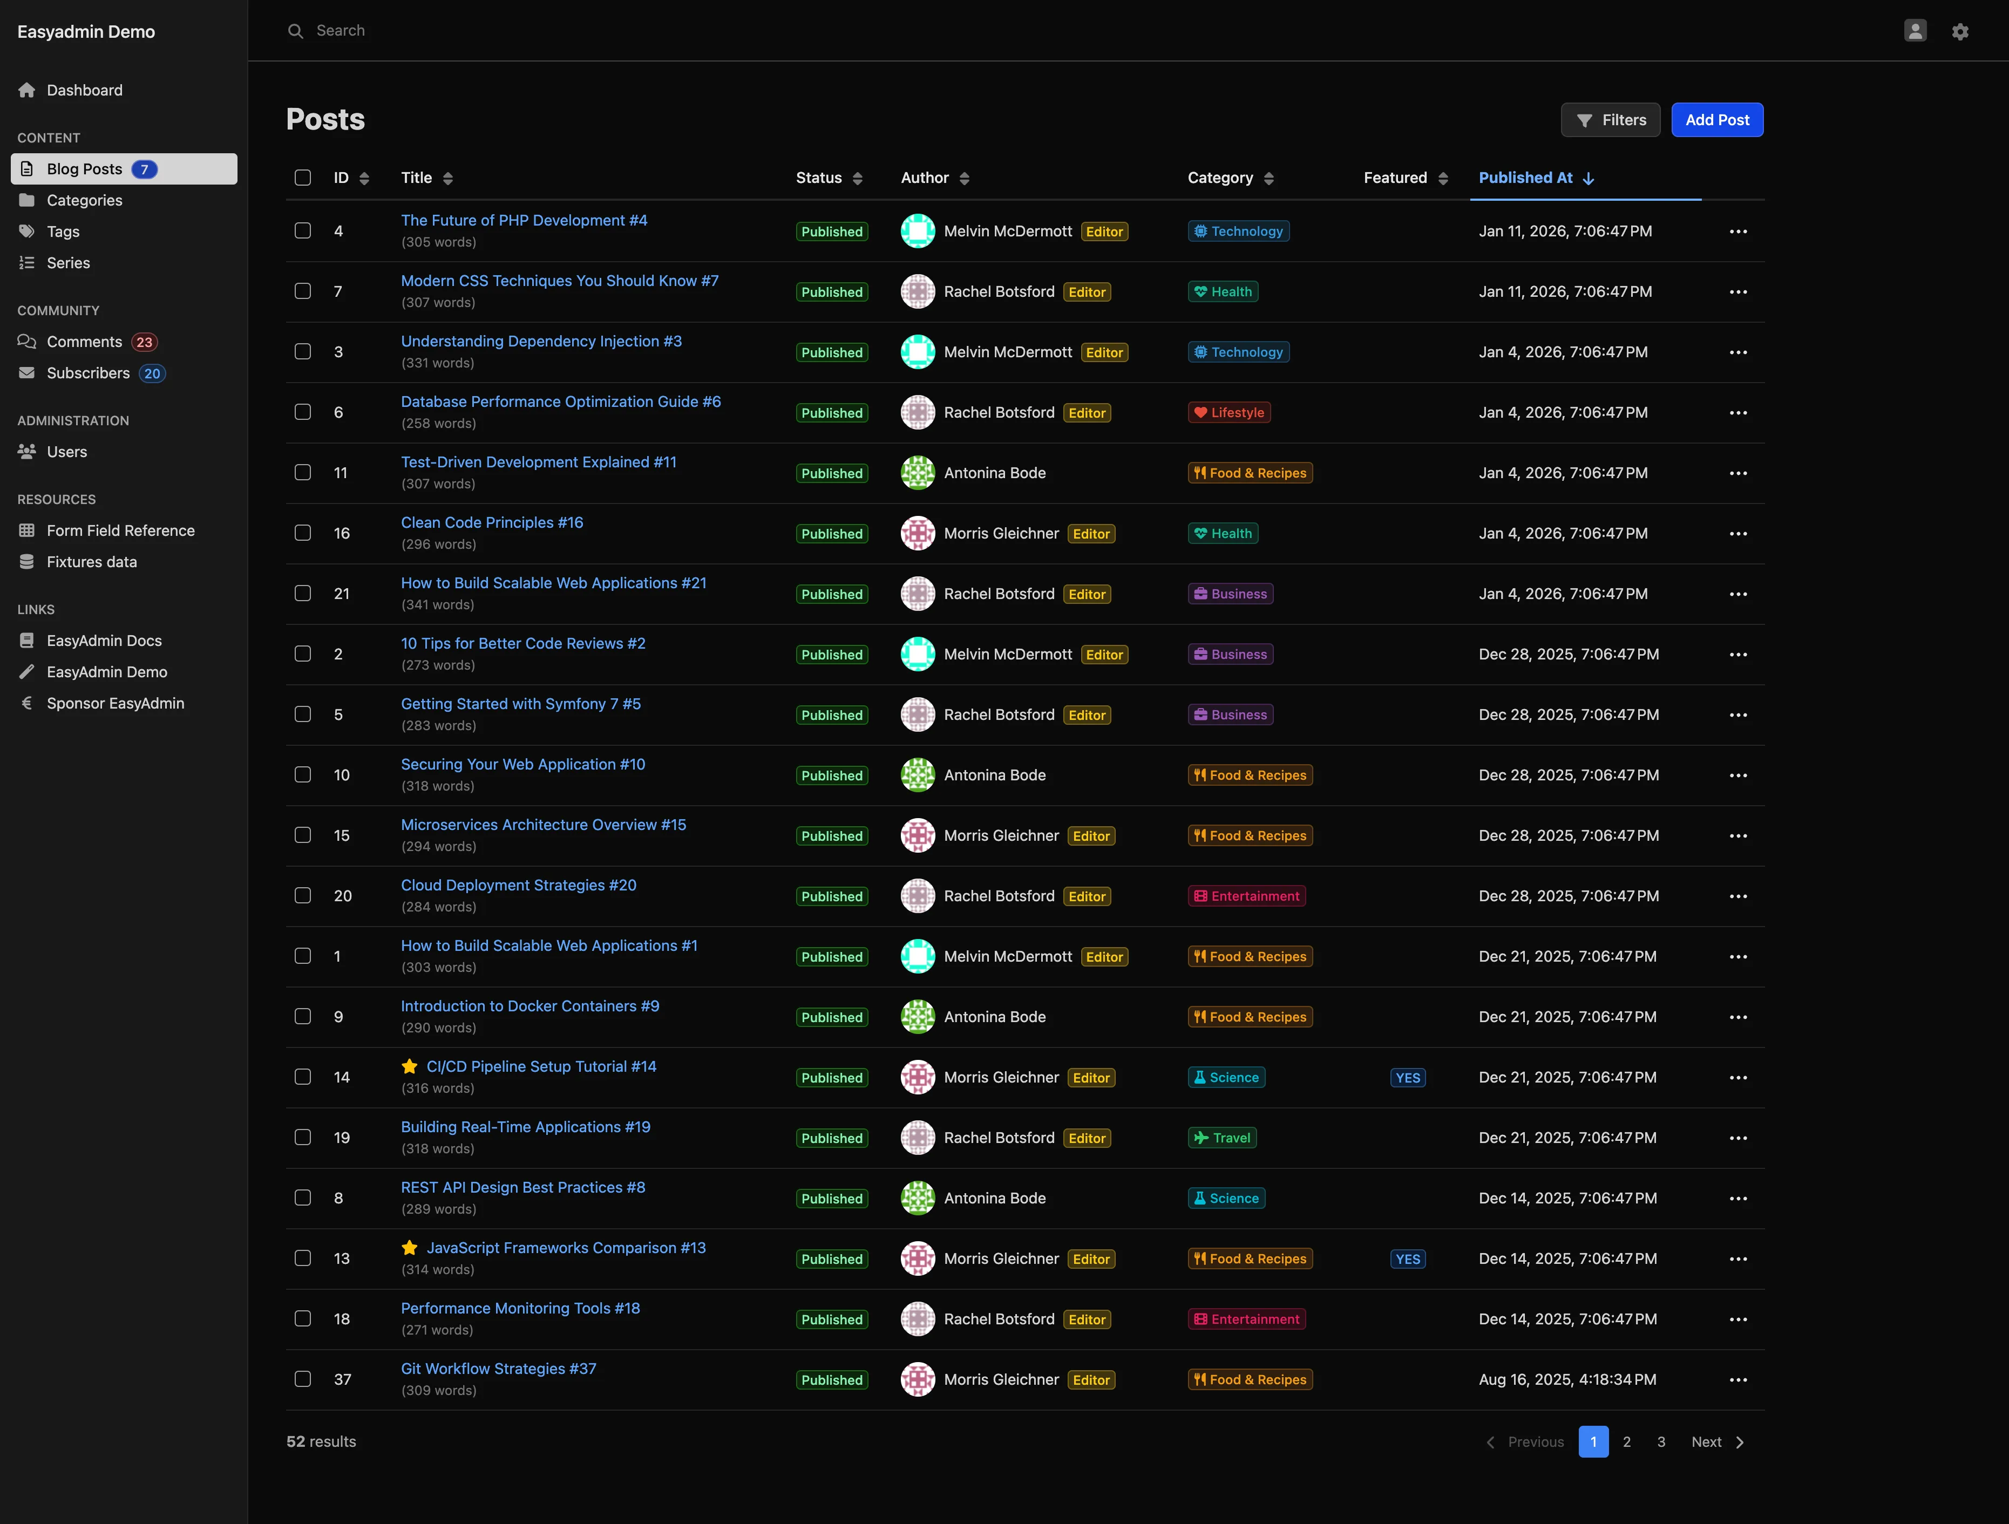Toggle the select-all posts checkbox

(302, 178)
